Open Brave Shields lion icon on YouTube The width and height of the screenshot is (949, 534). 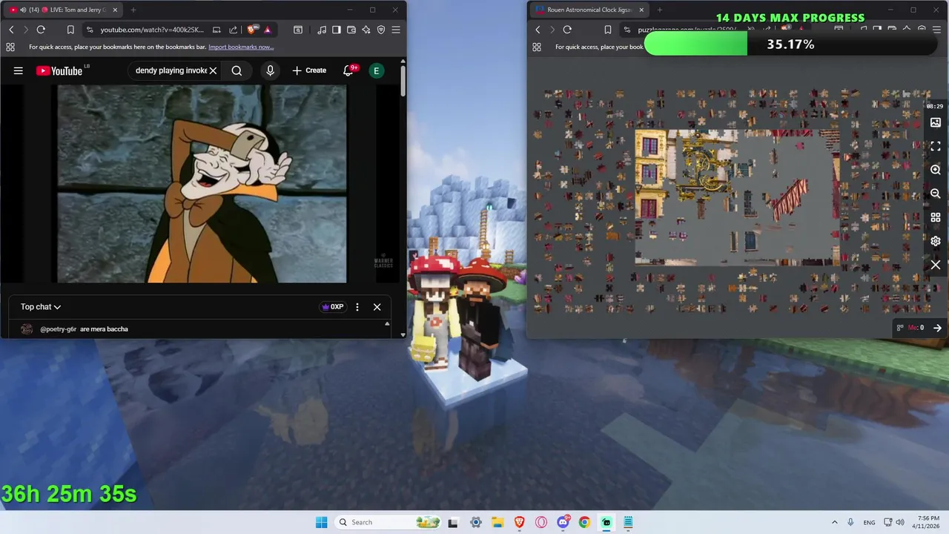click(x=252, y=30)
